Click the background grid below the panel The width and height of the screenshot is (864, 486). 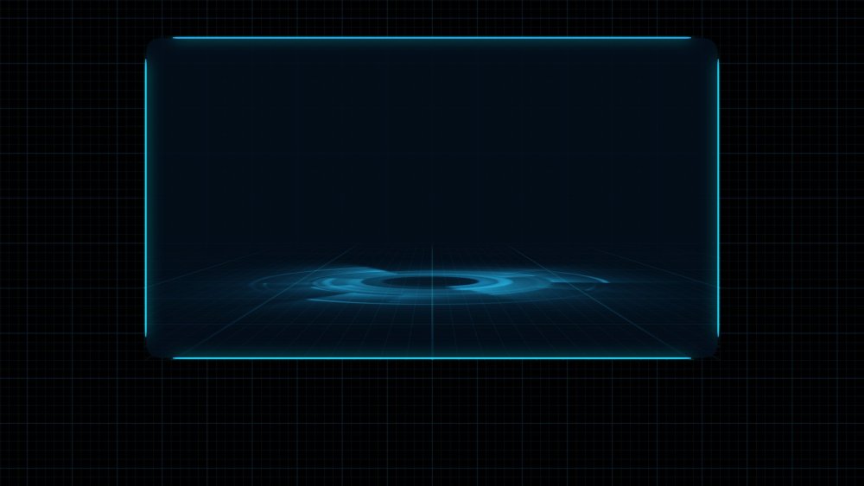432,423
